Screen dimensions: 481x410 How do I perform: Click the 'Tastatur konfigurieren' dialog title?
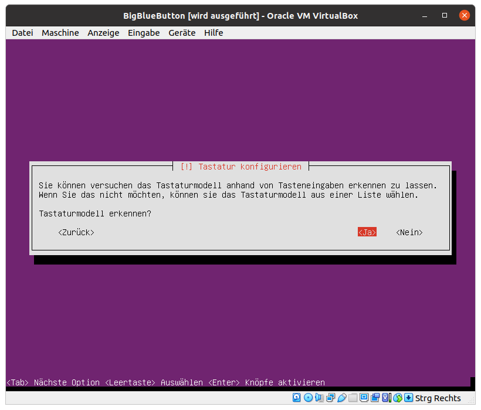[x=250, y=167]
